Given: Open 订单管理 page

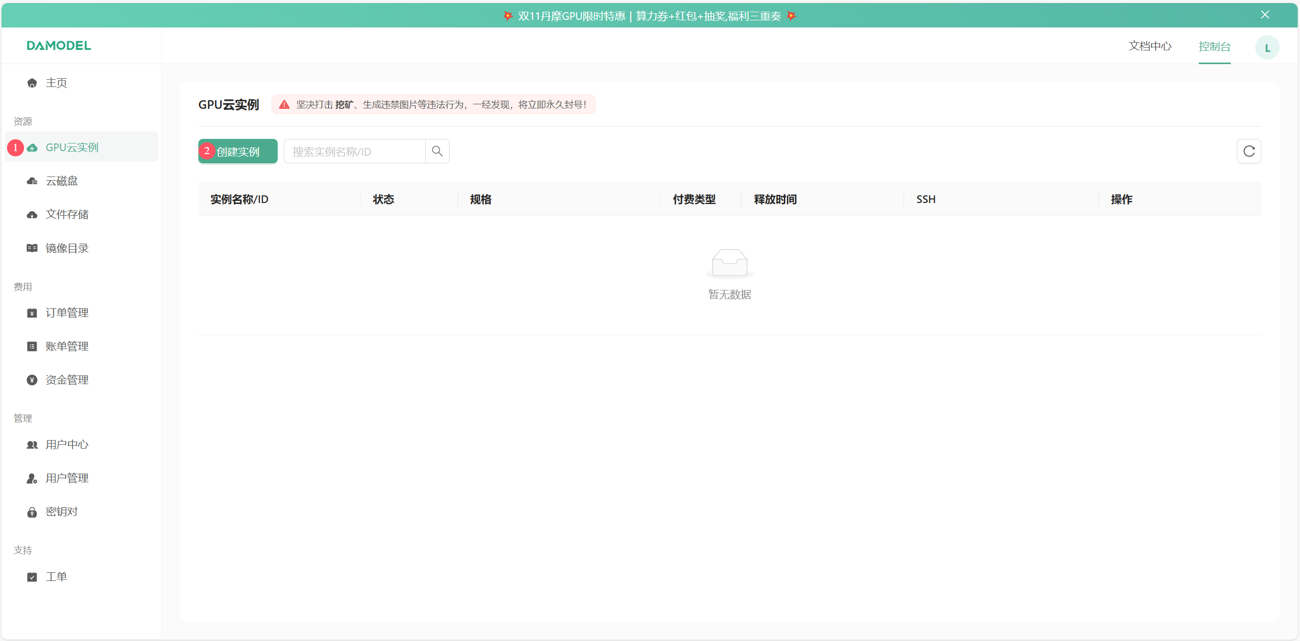Looking at the screenshot, I should (81, 313).
